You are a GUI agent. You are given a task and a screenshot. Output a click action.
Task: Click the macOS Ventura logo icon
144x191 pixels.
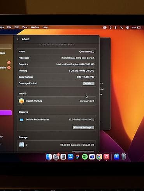21,101
